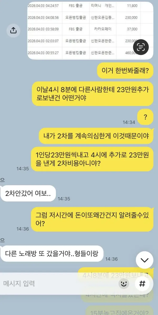Tap the hashtag search button
This screenshot has height=315, width=158.
pyautogui.click(x=142, y=284)
